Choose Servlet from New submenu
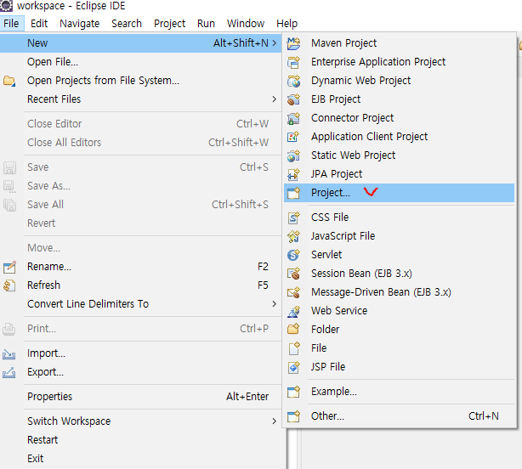The image size is (522, 469). point(400,255)
